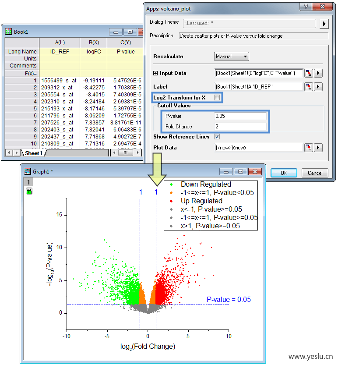338x365 pixels.
Task: Click the orange legend symbol for -1<=x<=1, P-value<0.05
Action: [x=171, y=193]
